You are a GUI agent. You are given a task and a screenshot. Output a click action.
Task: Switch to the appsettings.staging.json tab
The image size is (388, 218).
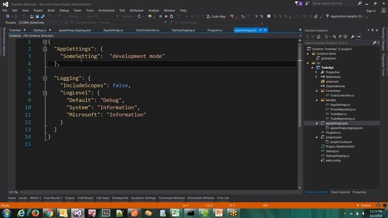tap(75, 30)
